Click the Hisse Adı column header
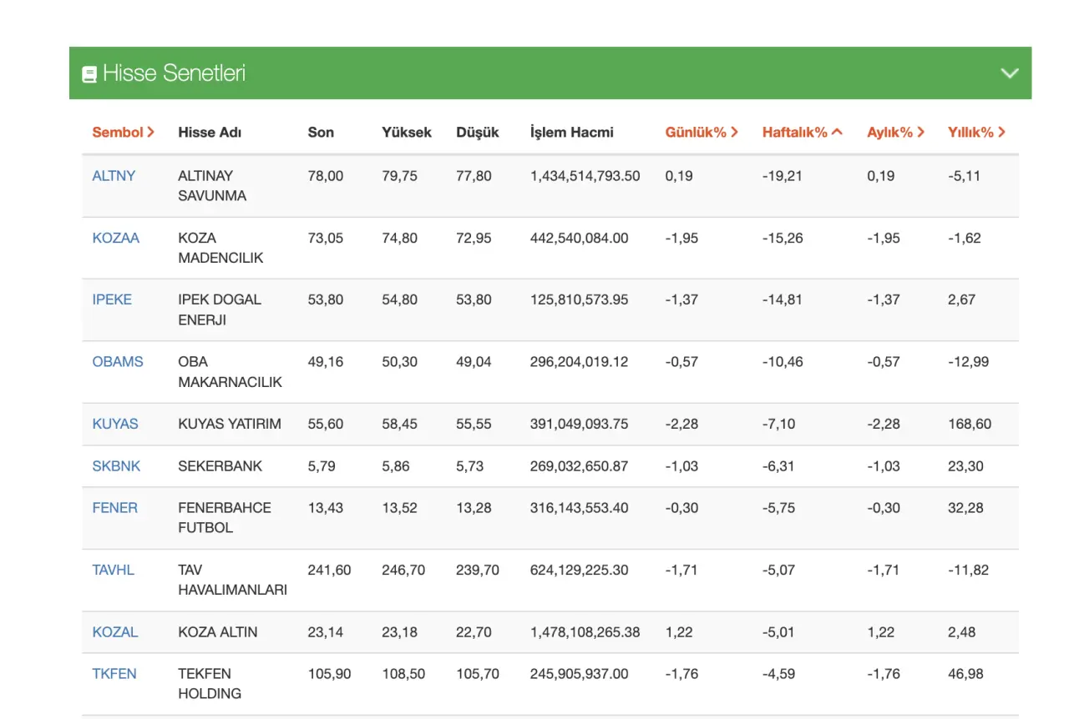 [x=210, y=132]
